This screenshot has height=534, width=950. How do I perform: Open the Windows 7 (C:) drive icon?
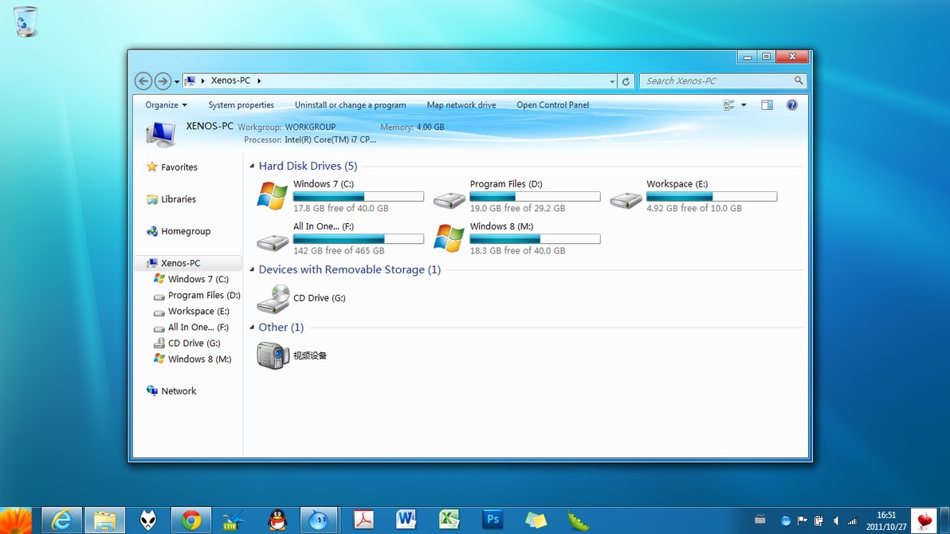coord(273,196)
